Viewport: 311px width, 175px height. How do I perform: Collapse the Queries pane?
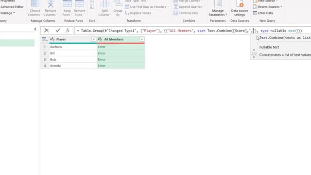click(35, 29)
